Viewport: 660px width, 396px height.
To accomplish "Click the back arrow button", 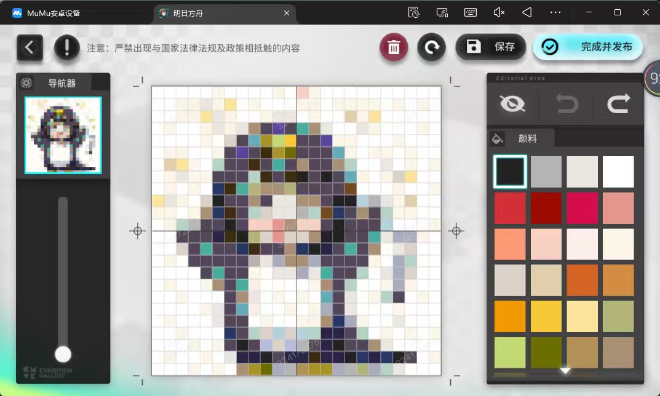I will (30, 47).
